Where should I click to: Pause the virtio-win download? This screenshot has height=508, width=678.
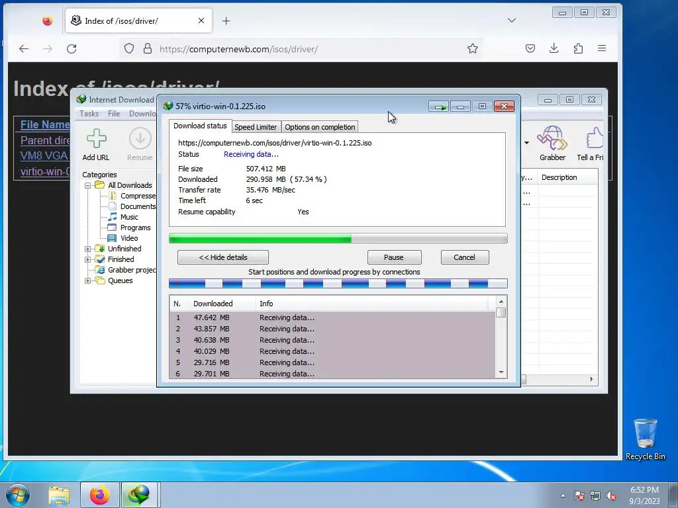click(x=394, y=257)
